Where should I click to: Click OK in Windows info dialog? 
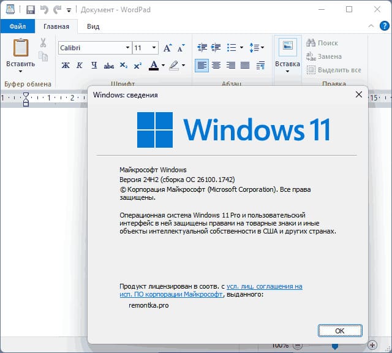click(x=340, y=331)
